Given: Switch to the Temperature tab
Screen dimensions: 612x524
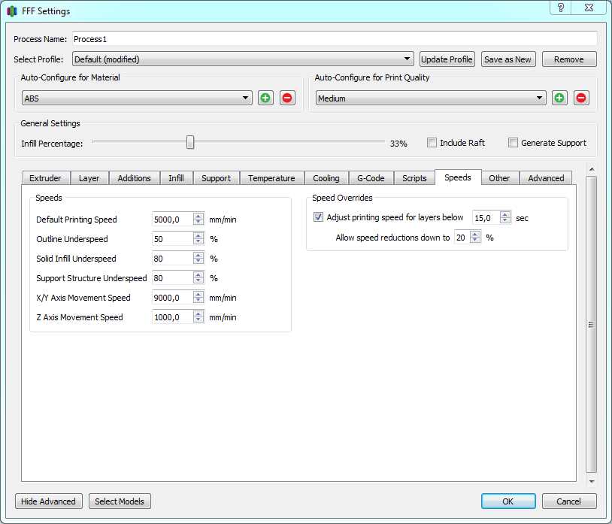Looking at the screenshot, I should 271,178.
